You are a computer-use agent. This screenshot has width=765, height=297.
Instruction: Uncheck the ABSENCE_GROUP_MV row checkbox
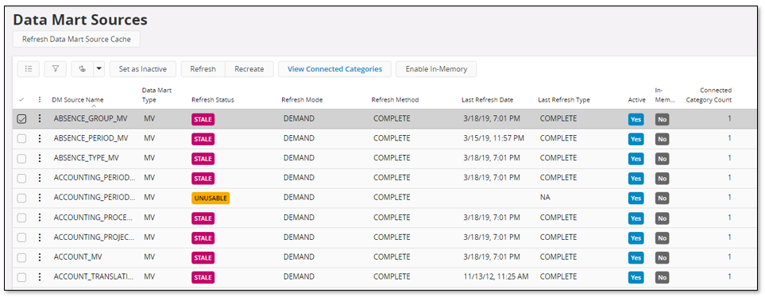tap(22, 119)
